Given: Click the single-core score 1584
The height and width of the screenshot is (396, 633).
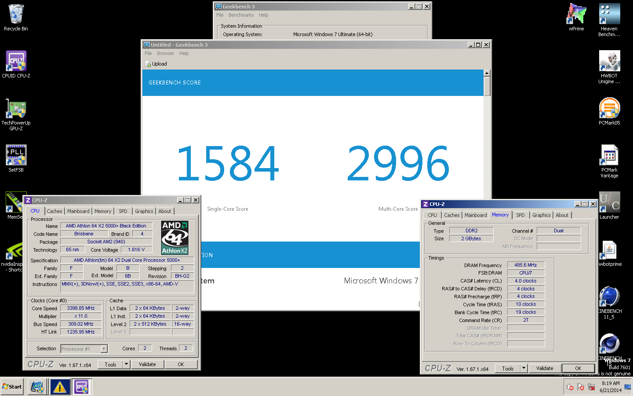Looking at the screenshot, I should tap(227, 164).
